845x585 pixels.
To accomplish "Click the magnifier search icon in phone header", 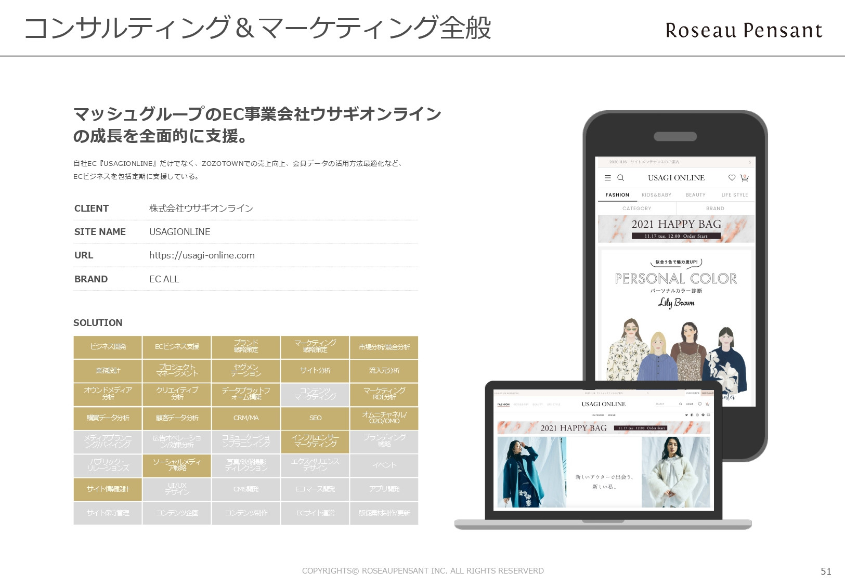I will pos(620,178).
